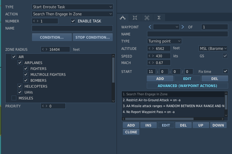Decrease the SPEED value

tap(149, 56)
